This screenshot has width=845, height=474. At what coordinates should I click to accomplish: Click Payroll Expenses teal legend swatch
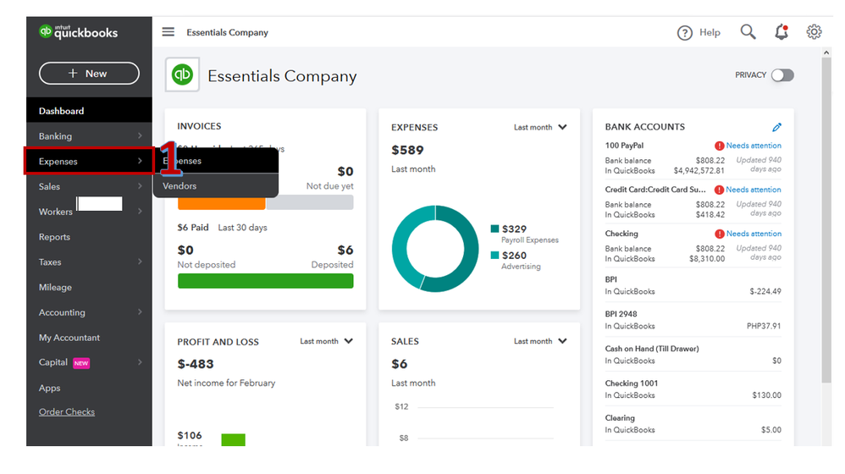(494, 229)
